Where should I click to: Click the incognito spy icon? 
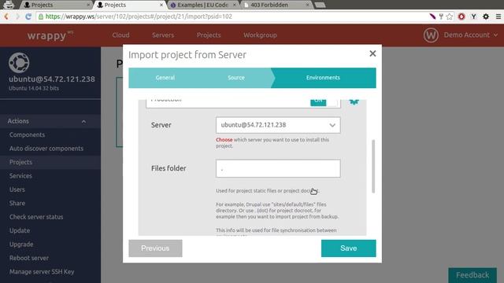point(9,5)
